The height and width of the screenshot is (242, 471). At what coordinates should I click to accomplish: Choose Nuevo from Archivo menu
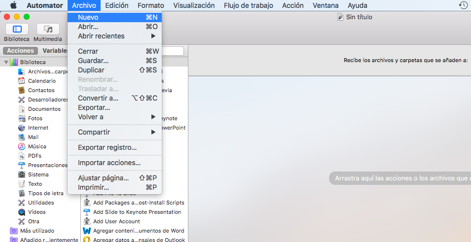pos(115,17)
